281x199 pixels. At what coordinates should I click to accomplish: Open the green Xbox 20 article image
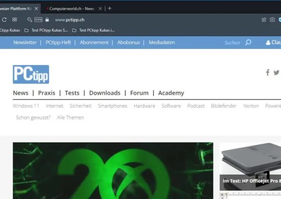(x=113, y=171)
